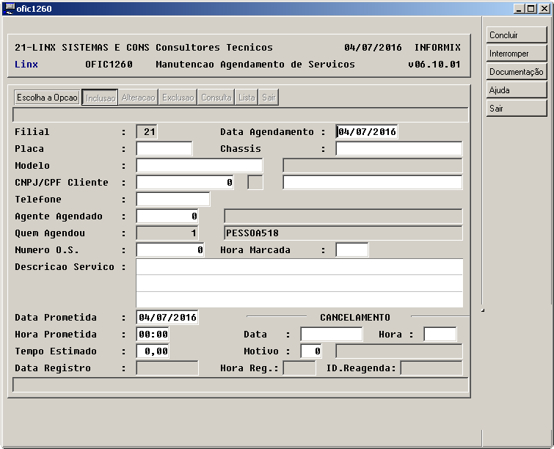This screenshot has width=554, height=449.
Task: Maximize the ofic1260 window
Action: pos(531,9)
